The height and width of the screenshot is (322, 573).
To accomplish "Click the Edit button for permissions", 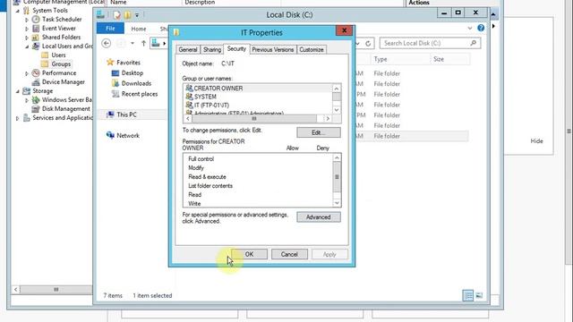I will [319, 132].
